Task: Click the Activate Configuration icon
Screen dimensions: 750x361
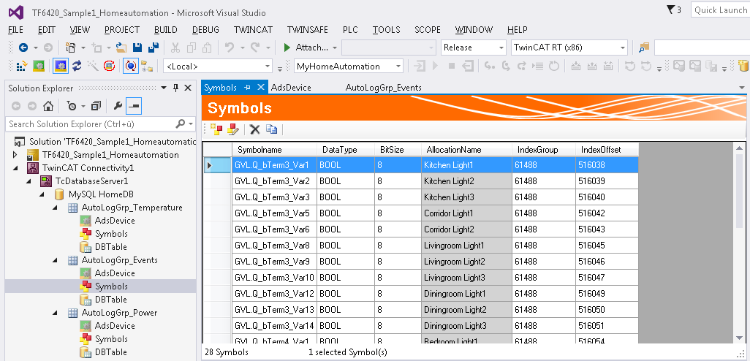Action: coord(22,66)
